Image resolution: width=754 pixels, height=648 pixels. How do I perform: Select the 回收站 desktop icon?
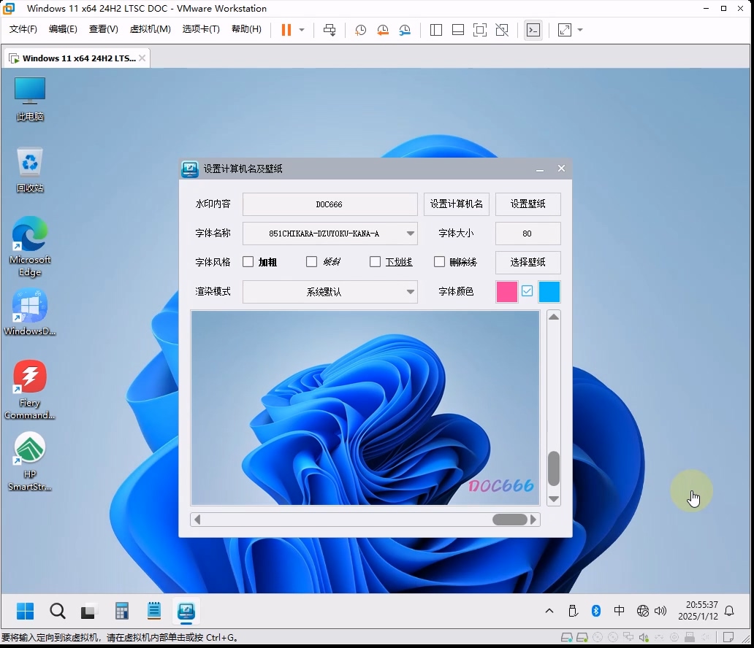point(30,171)
